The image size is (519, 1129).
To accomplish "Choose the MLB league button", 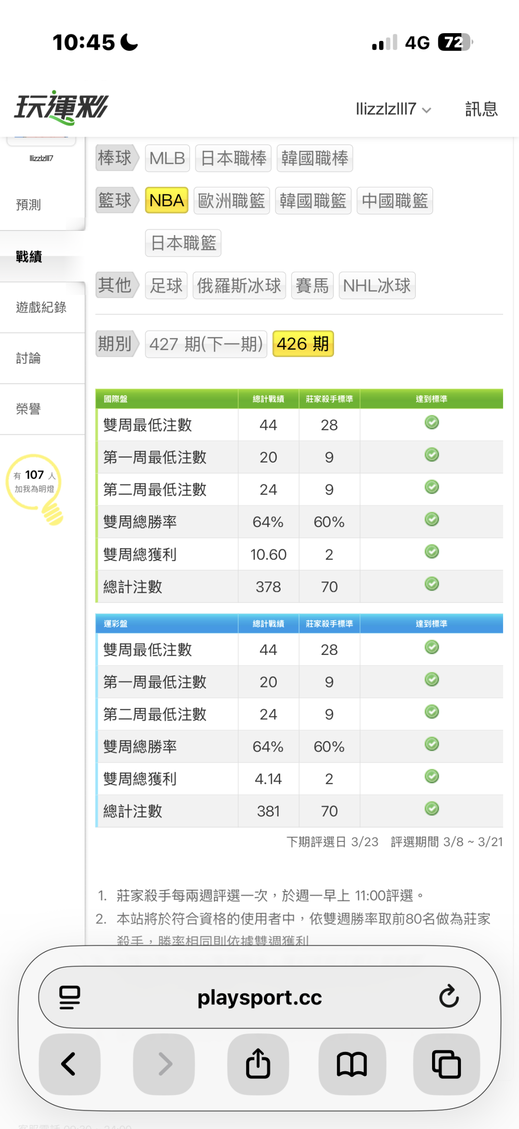I will coord(167,158).
